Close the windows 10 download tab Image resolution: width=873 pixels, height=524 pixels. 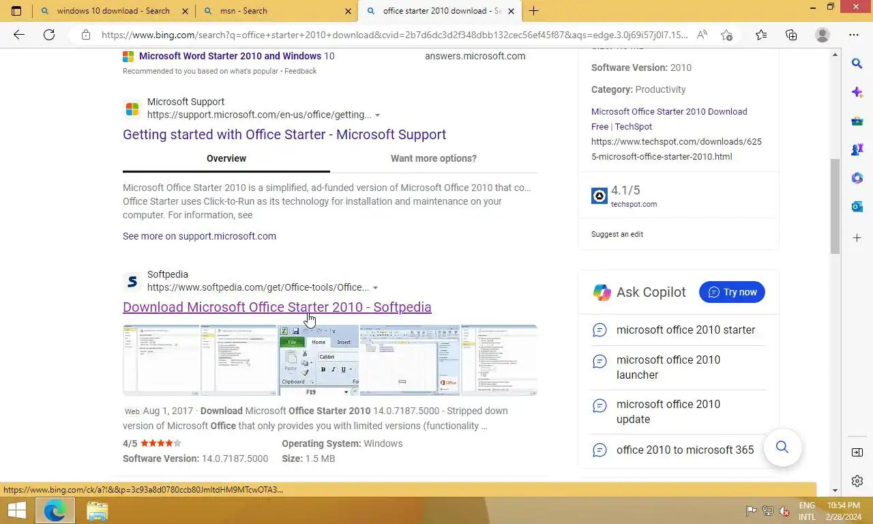pos(185,11)
